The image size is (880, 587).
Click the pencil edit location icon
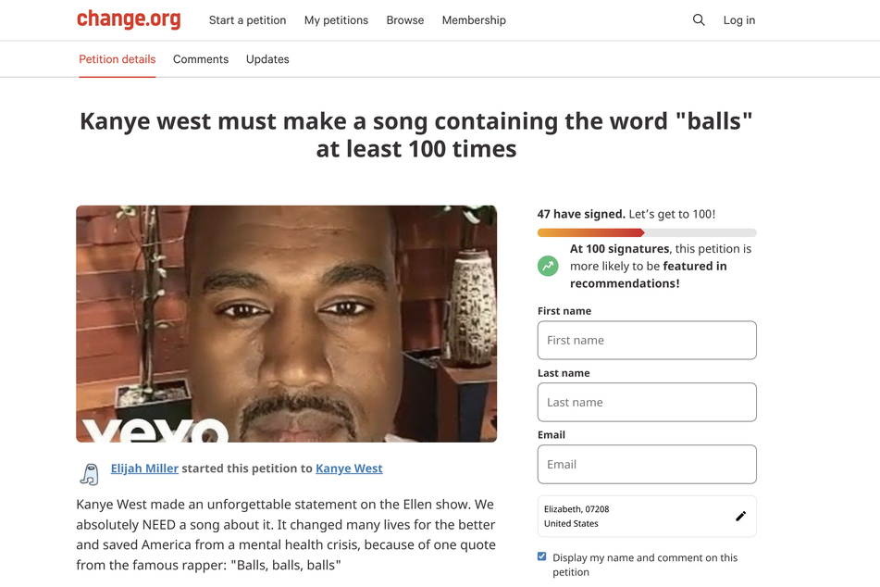[x=741, y=516]
